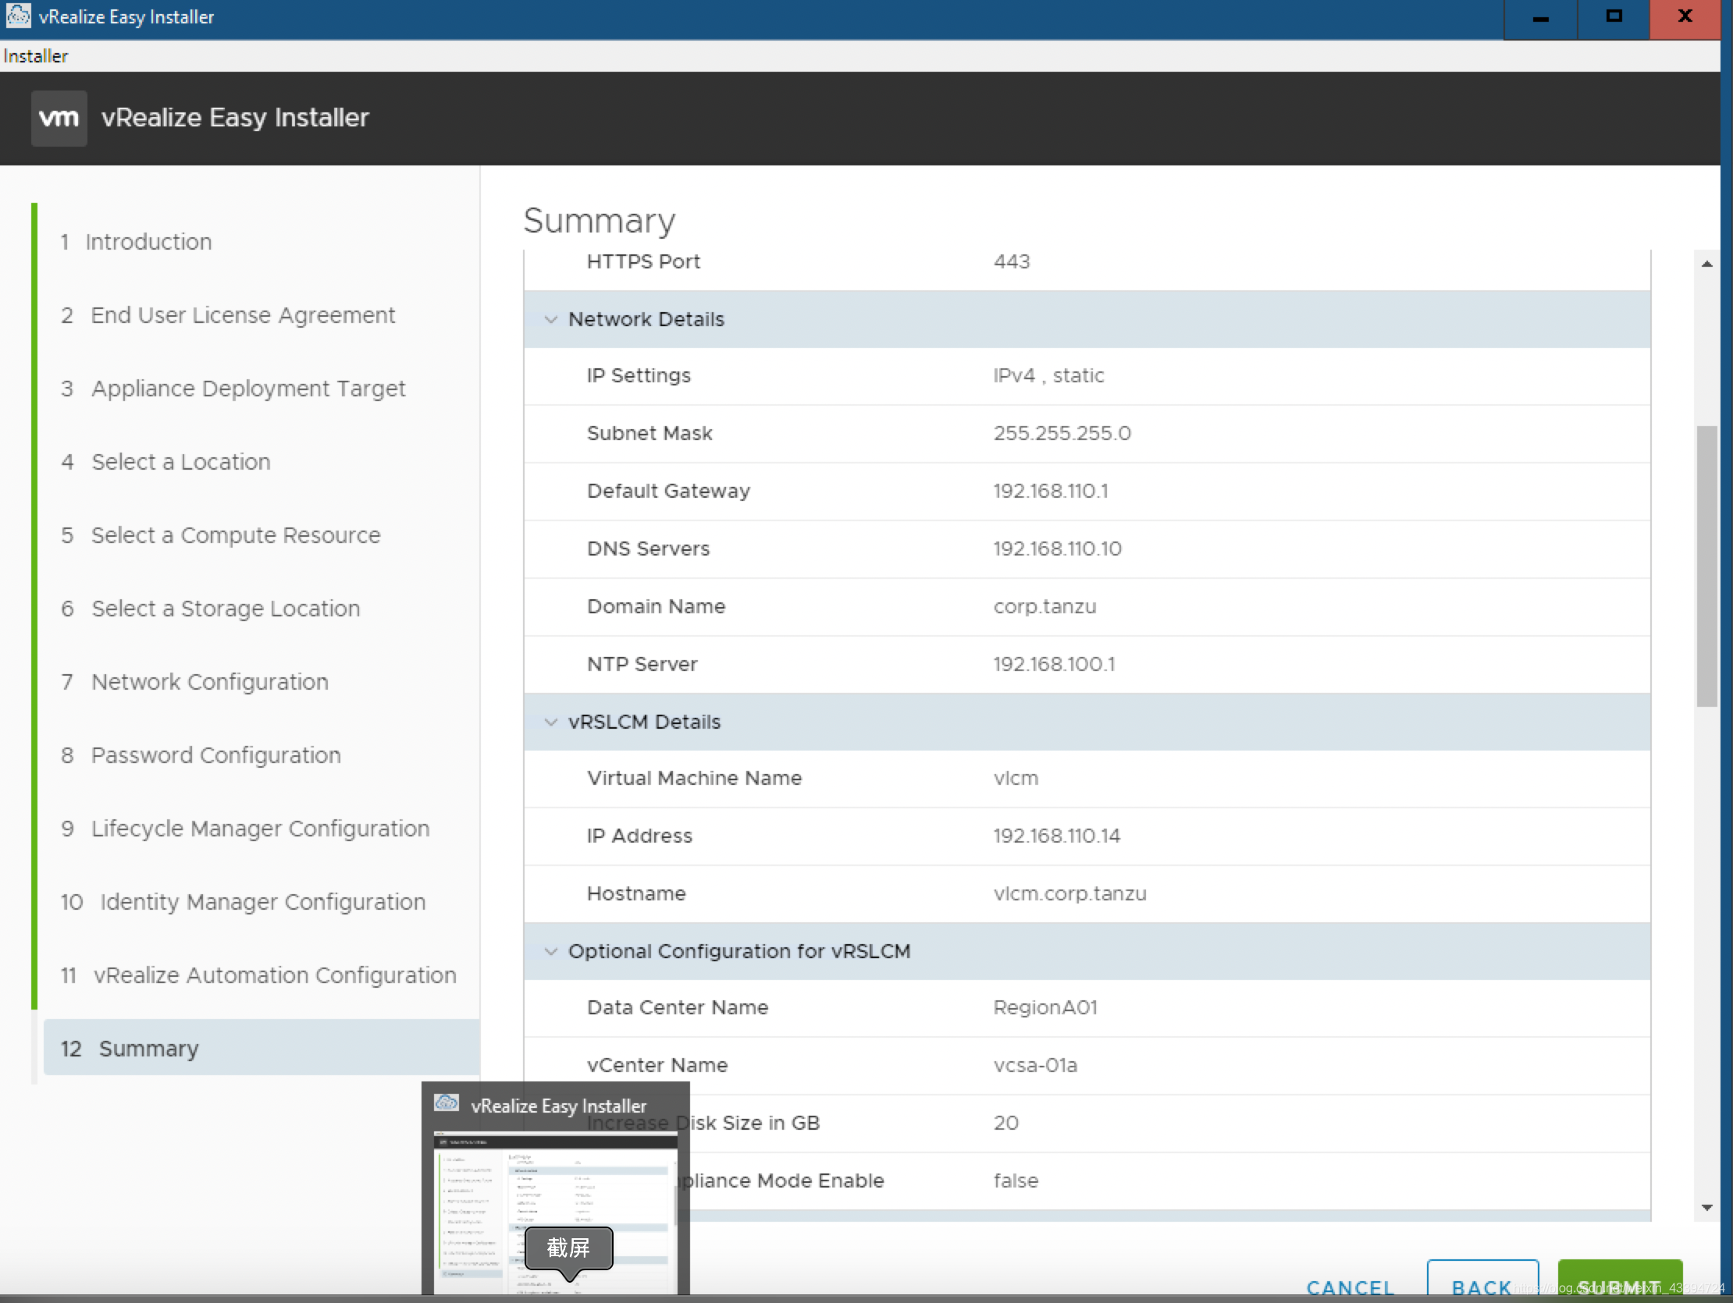Viewport: 1733px width, 1303px height.
Task: Click the summary vertical scrollbar thumb
Action: click(1706, 566)
